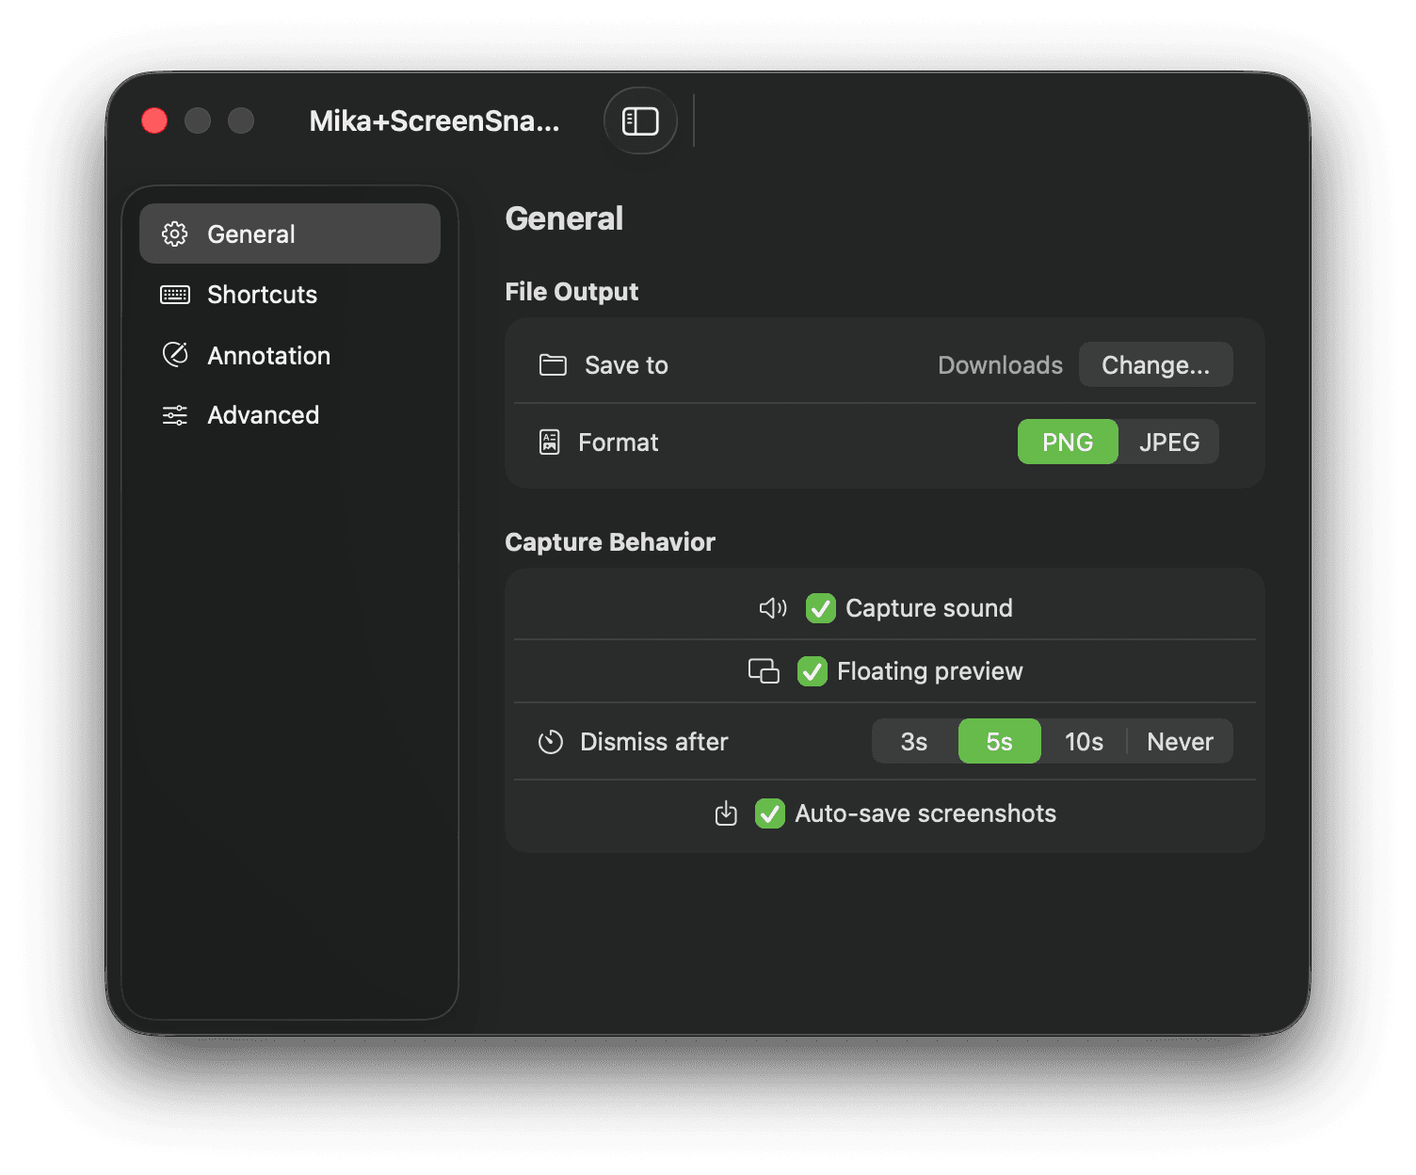
Task: Select PNG as the file format
Action: click(x=1068, y=442)
